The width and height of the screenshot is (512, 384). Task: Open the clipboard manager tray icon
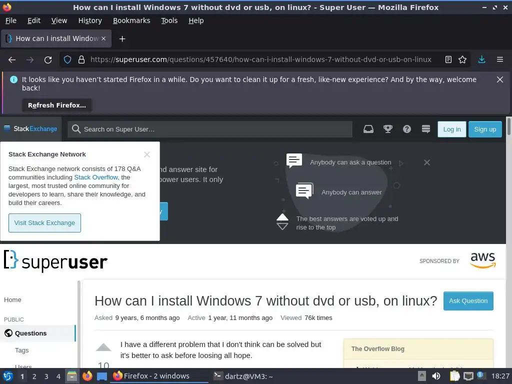(455, 376)
